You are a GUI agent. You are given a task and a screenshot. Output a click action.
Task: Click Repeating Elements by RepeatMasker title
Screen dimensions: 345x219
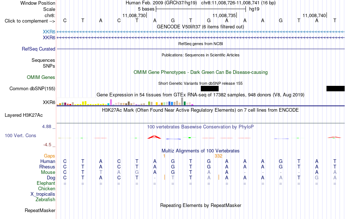click(x=200, y=206)
